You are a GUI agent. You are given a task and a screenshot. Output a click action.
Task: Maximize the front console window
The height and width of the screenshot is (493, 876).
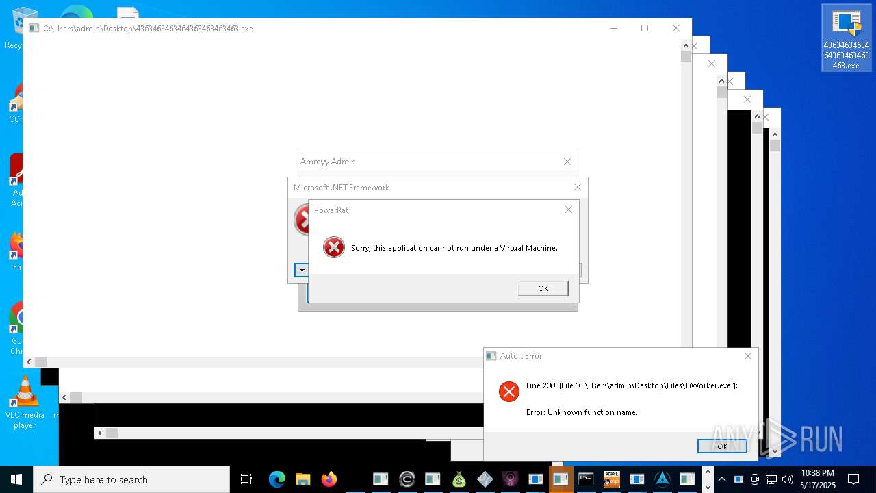click(645, 28)
